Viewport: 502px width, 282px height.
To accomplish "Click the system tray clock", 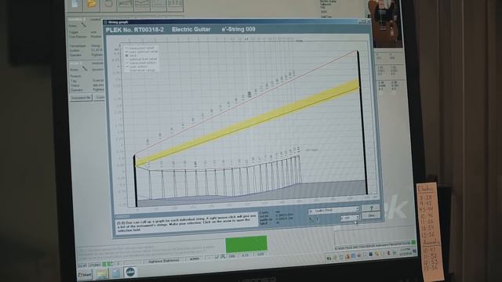I will (406, 251).
